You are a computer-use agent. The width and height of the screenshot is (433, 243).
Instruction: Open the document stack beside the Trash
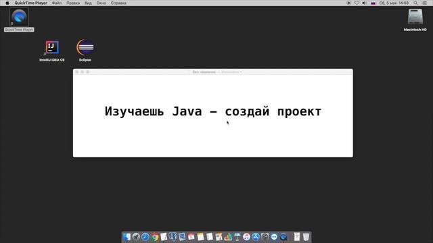coord(297,237)
